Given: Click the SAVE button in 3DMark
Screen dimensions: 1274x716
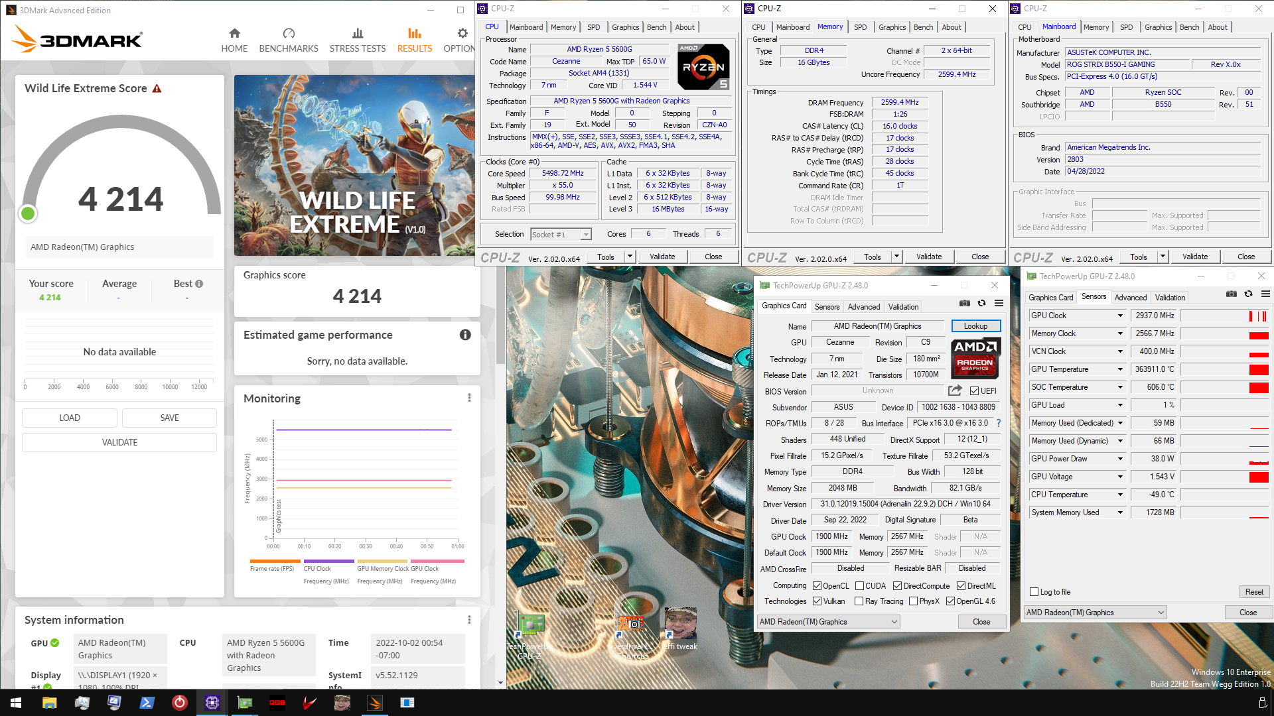Looking at the screenshot, I should pyautogui.click(x=169, y=418).
